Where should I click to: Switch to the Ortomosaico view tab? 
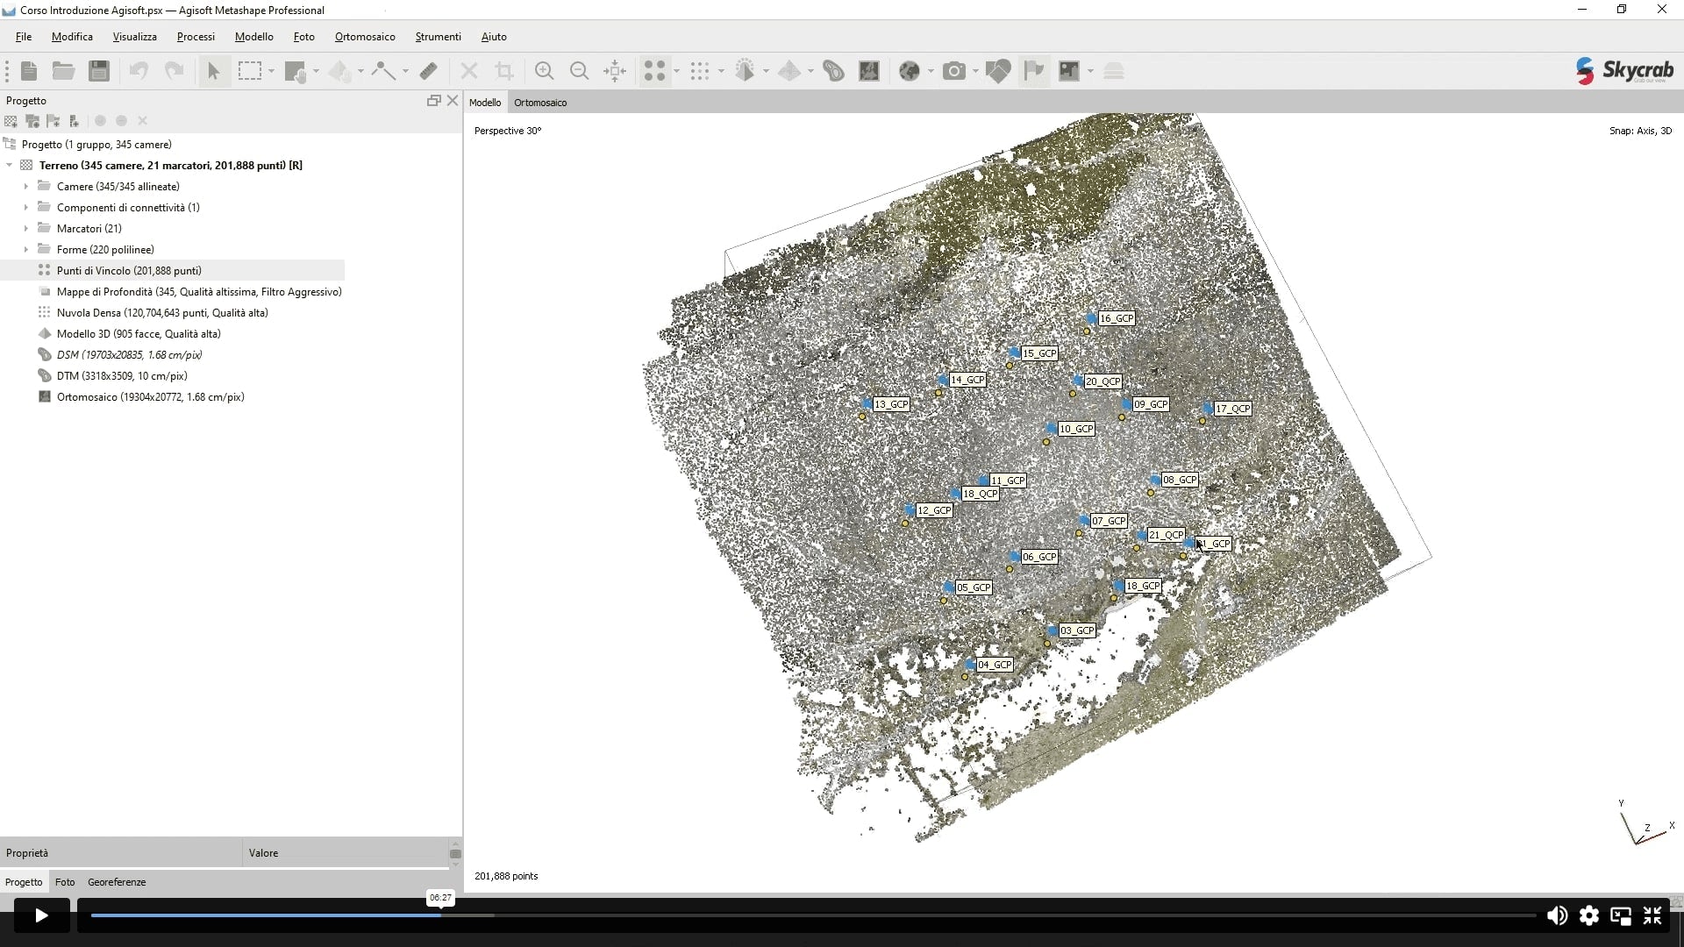pyautogui.click(x=540, y=103)
